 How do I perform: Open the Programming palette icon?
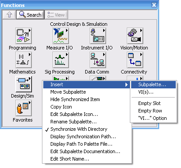pos(24,36)
